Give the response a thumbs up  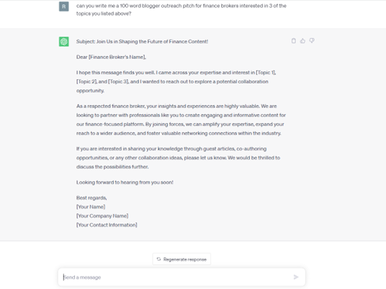[x=302, y=41]
